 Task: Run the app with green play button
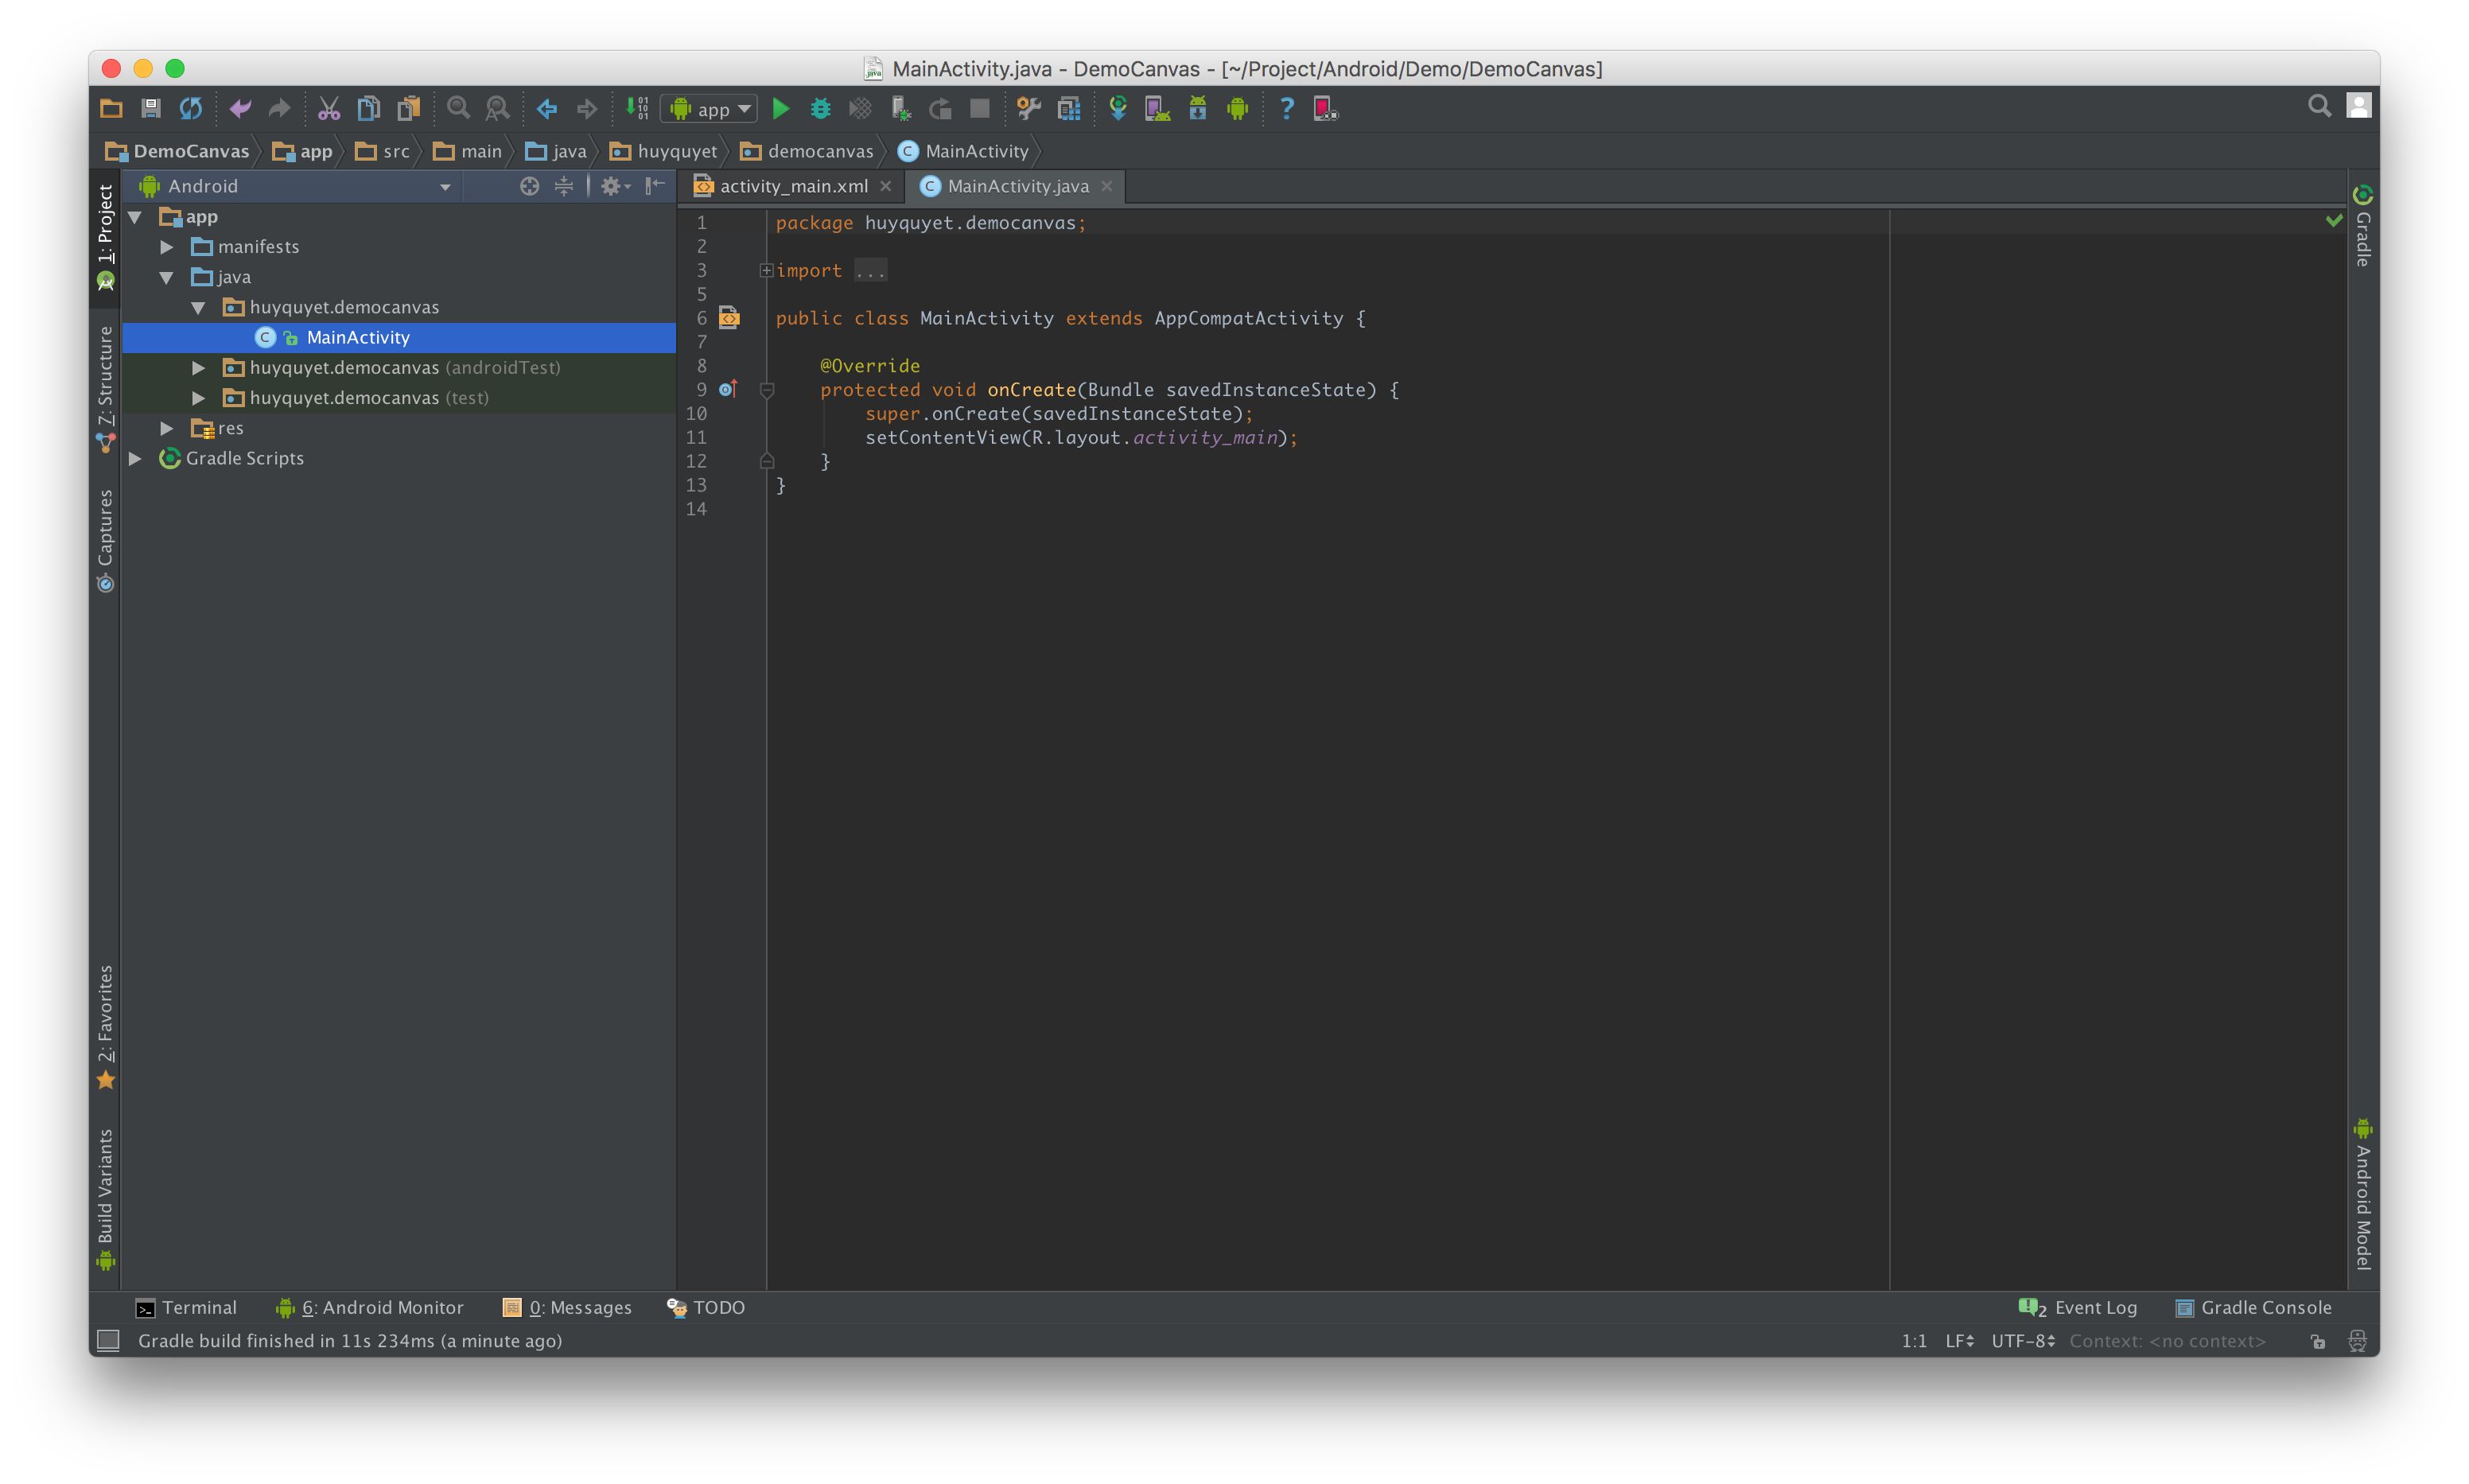pos(781,108)
